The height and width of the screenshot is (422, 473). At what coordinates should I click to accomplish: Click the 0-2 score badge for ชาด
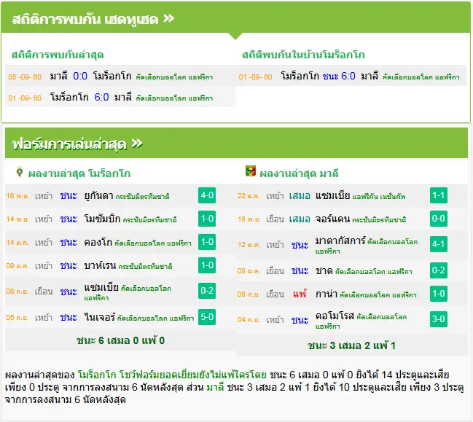[x=438, y=270]
